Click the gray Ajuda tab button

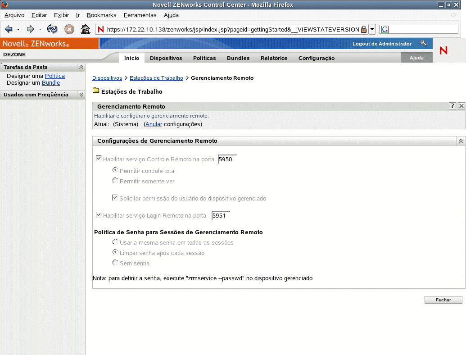(x=416, y=58)
